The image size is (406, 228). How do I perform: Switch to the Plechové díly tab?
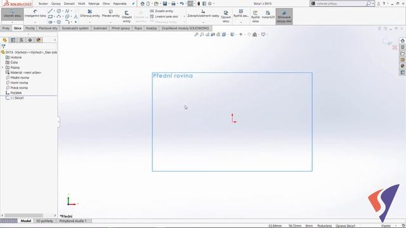[48, 28]
